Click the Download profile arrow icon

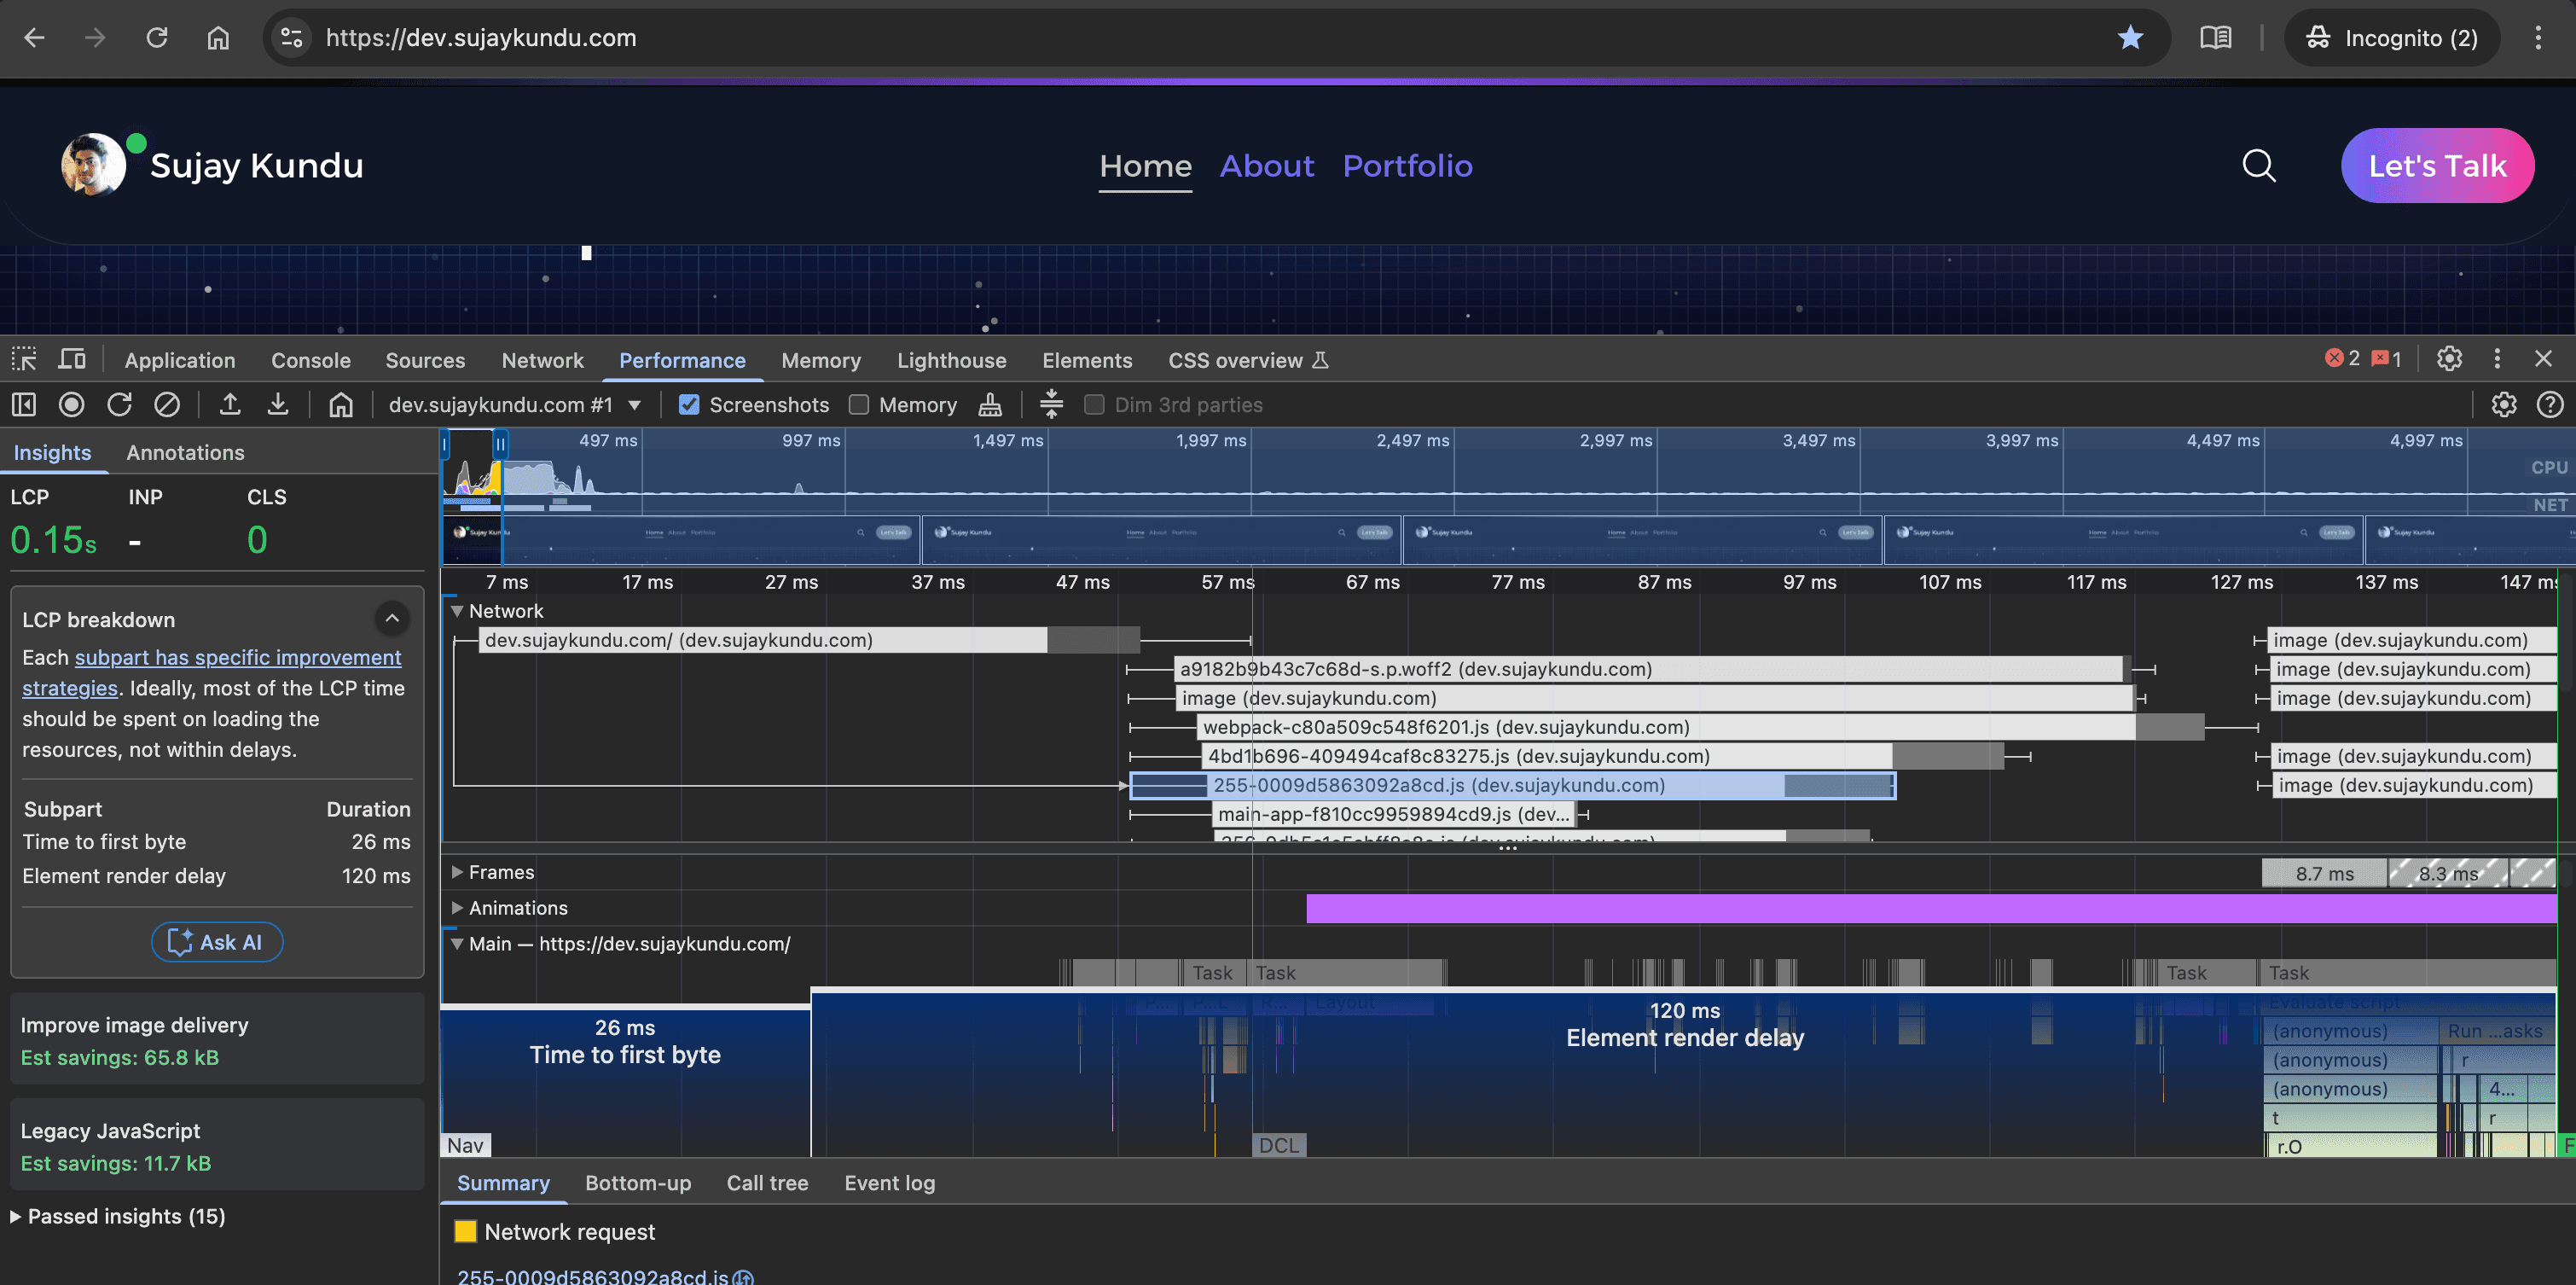tap(278, 404)
